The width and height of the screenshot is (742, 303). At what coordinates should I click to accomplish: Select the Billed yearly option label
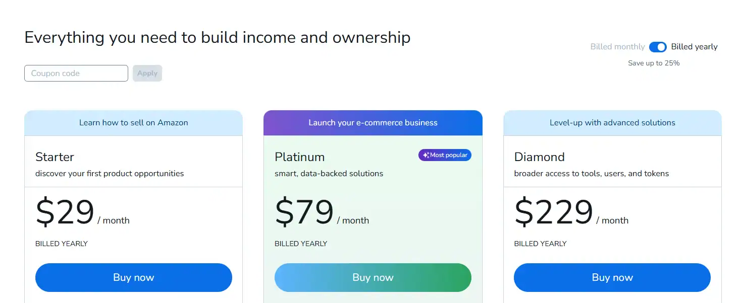pos(694,47)
